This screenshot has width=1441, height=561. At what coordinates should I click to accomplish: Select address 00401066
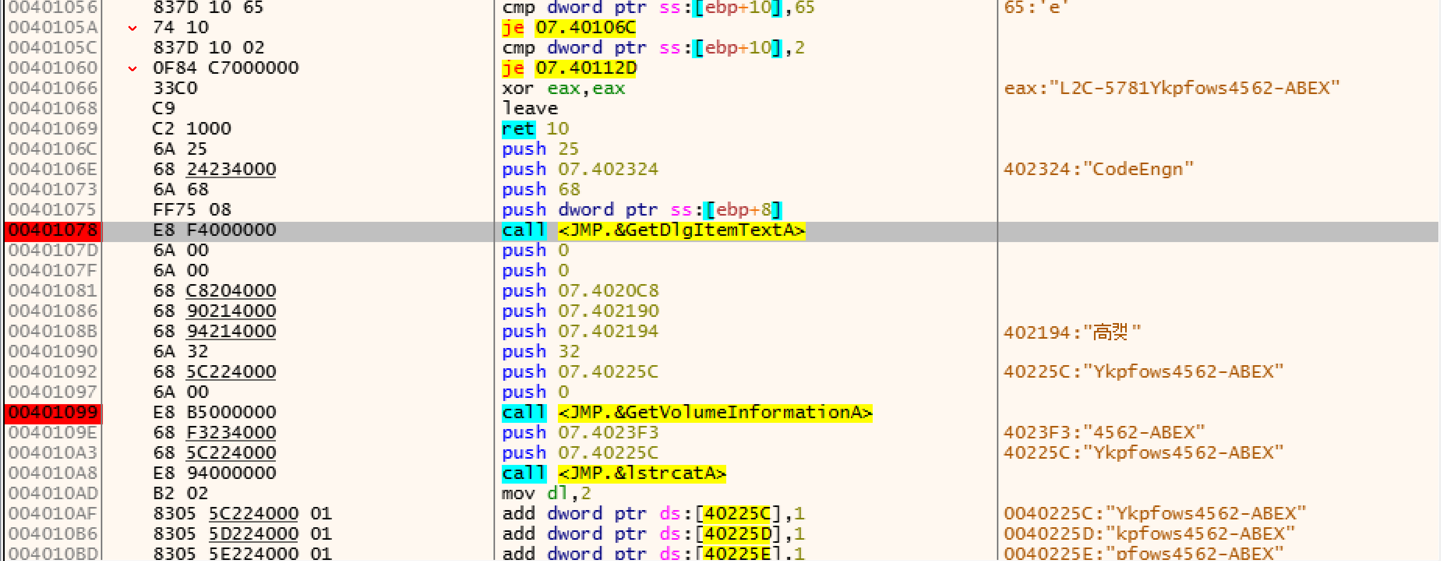52,88
